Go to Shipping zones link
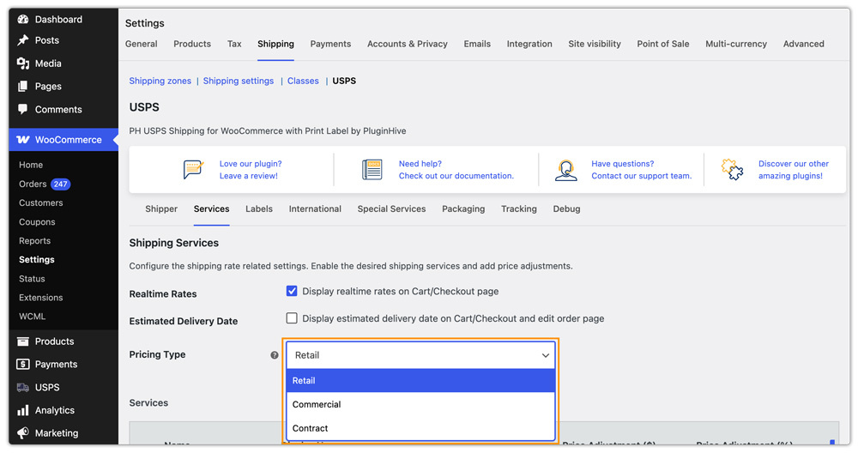The image size is (858, 453). pos(160,81)
